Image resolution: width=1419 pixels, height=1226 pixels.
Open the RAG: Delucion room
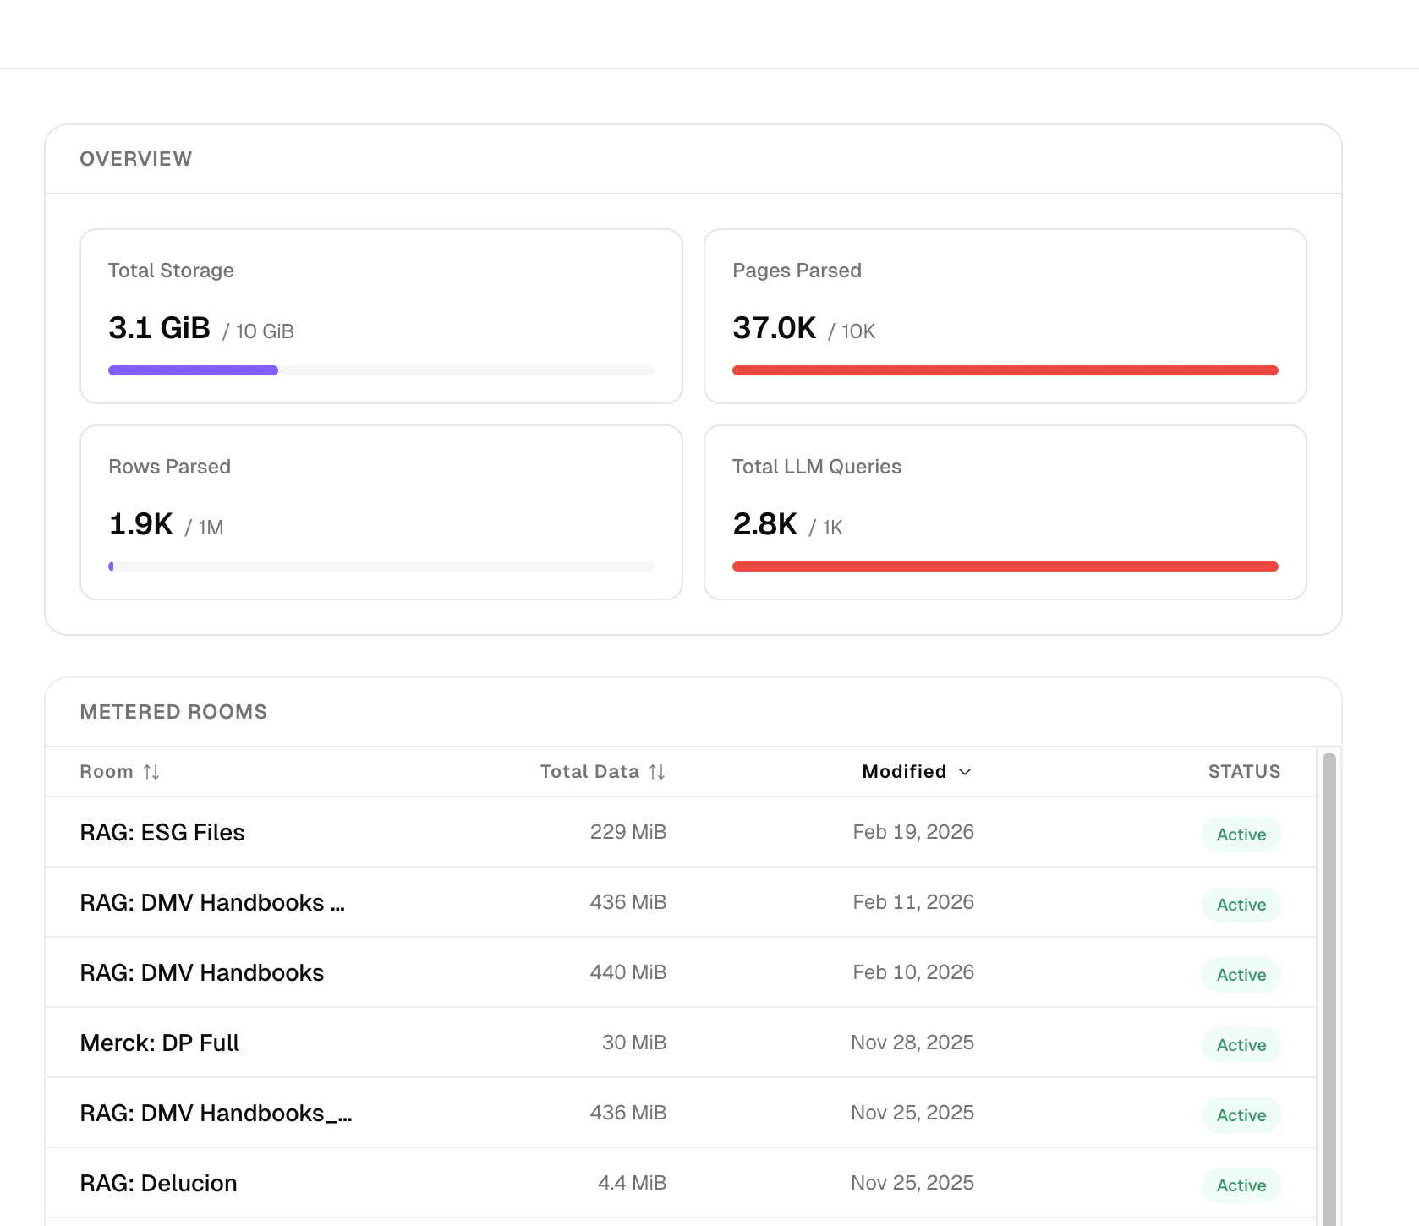click(x=158, y=1183)
